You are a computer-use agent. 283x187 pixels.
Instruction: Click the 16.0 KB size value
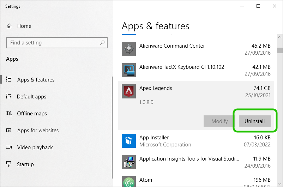[x=262, y=138]
